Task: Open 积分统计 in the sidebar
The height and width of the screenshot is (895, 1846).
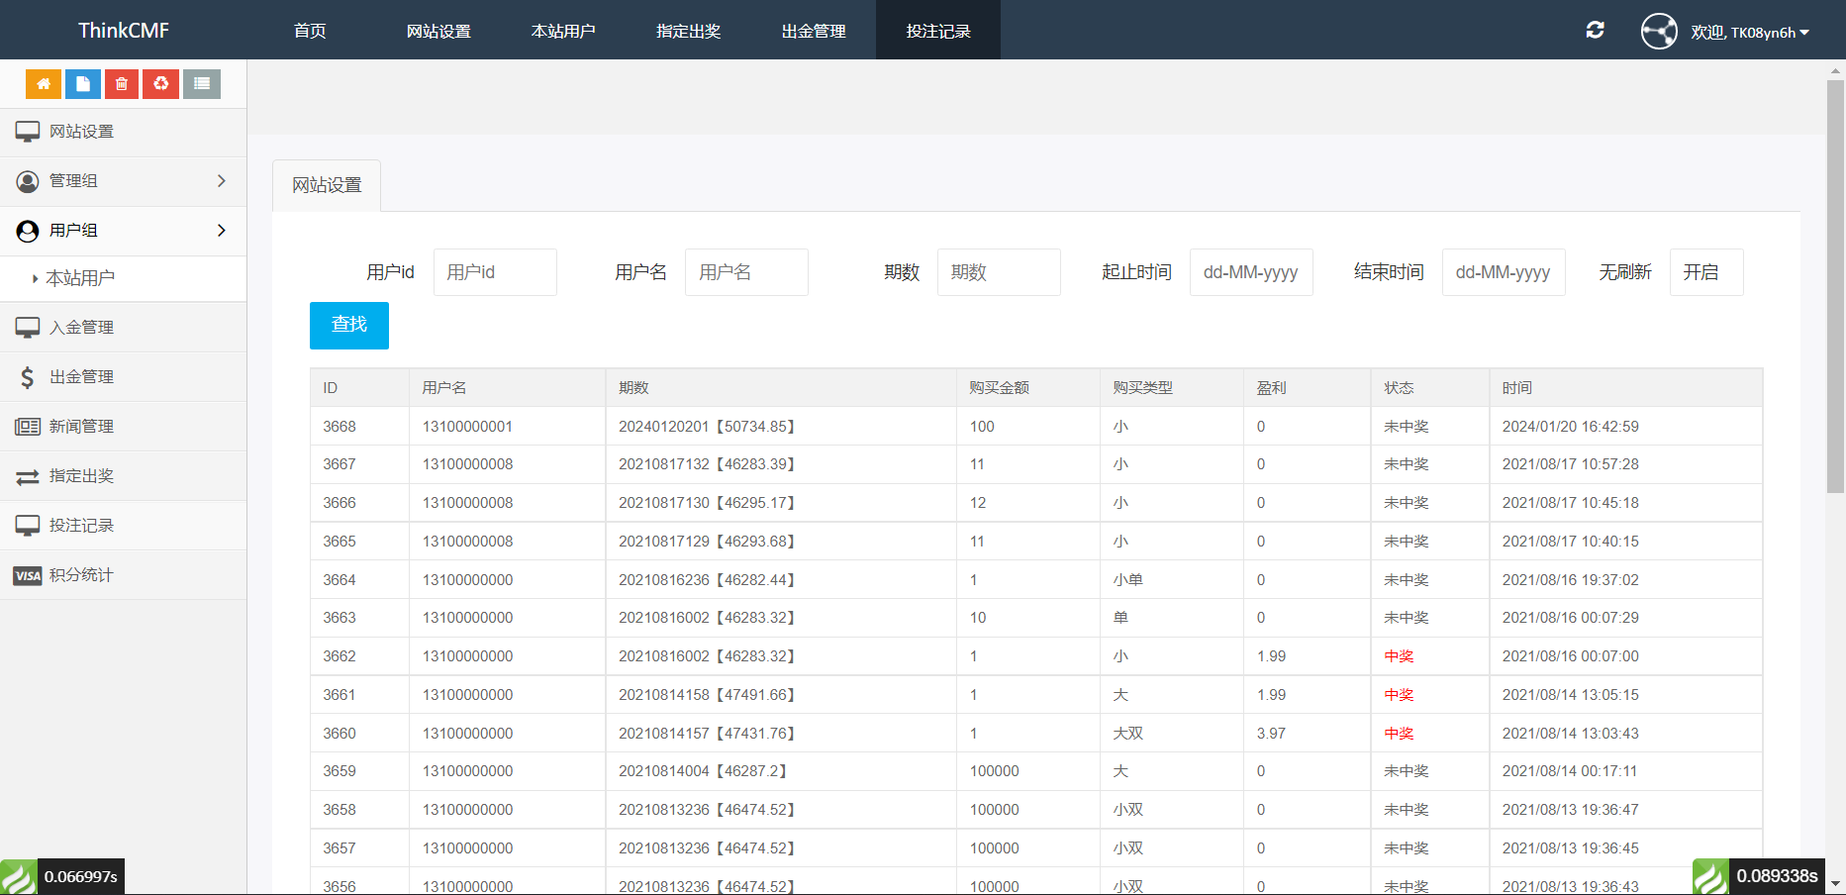Action: (x=123, y=575)
